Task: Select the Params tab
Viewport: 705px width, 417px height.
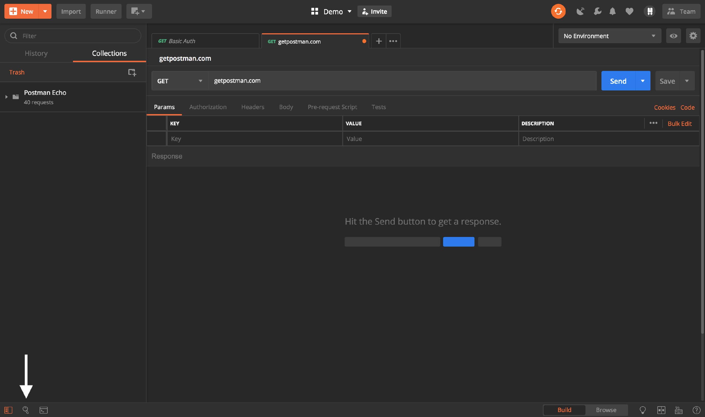Action: (x=164, y=107)
